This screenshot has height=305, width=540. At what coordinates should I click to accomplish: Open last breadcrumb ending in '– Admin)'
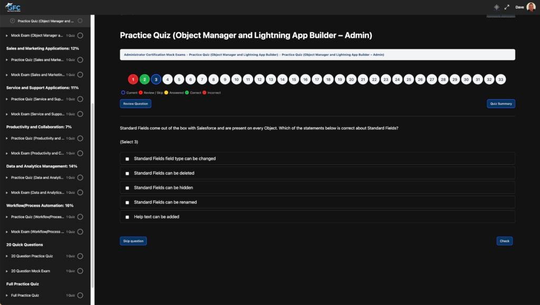click(333, 55)
